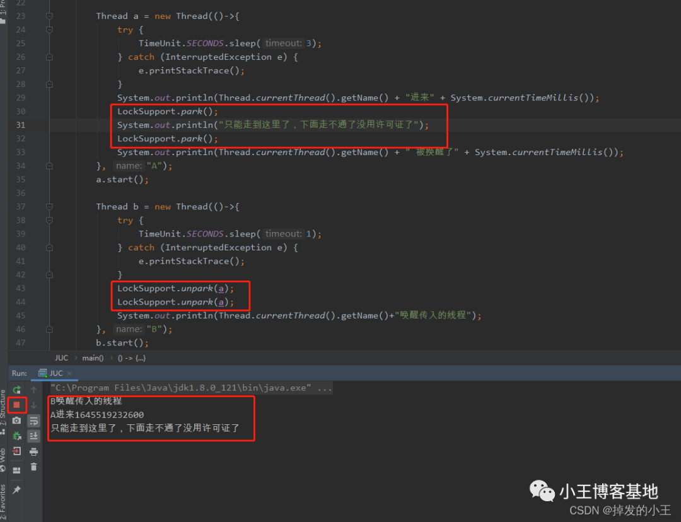Open the Favorites tool window tab
Viewport: 681px width, 522px height.
(x=3, y=503)
